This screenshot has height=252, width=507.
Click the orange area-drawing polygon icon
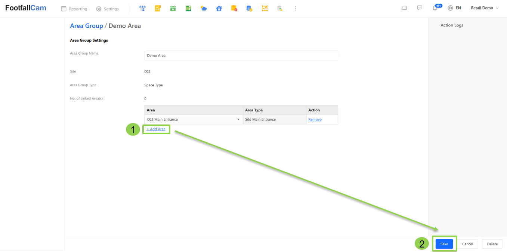coord(265,8)
